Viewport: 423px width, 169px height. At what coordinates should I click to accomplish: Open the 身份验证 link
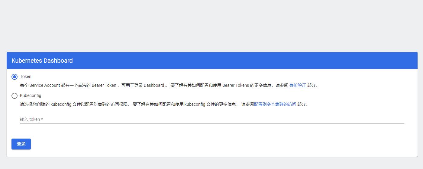click(x=298, y=85)
